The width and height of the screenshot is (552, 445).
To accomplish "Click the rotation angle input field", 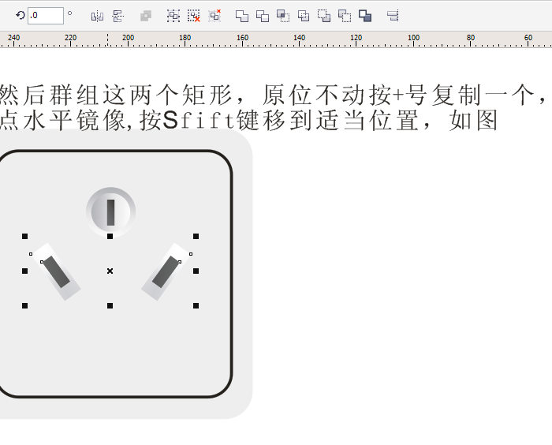I will tap(46, 16).
